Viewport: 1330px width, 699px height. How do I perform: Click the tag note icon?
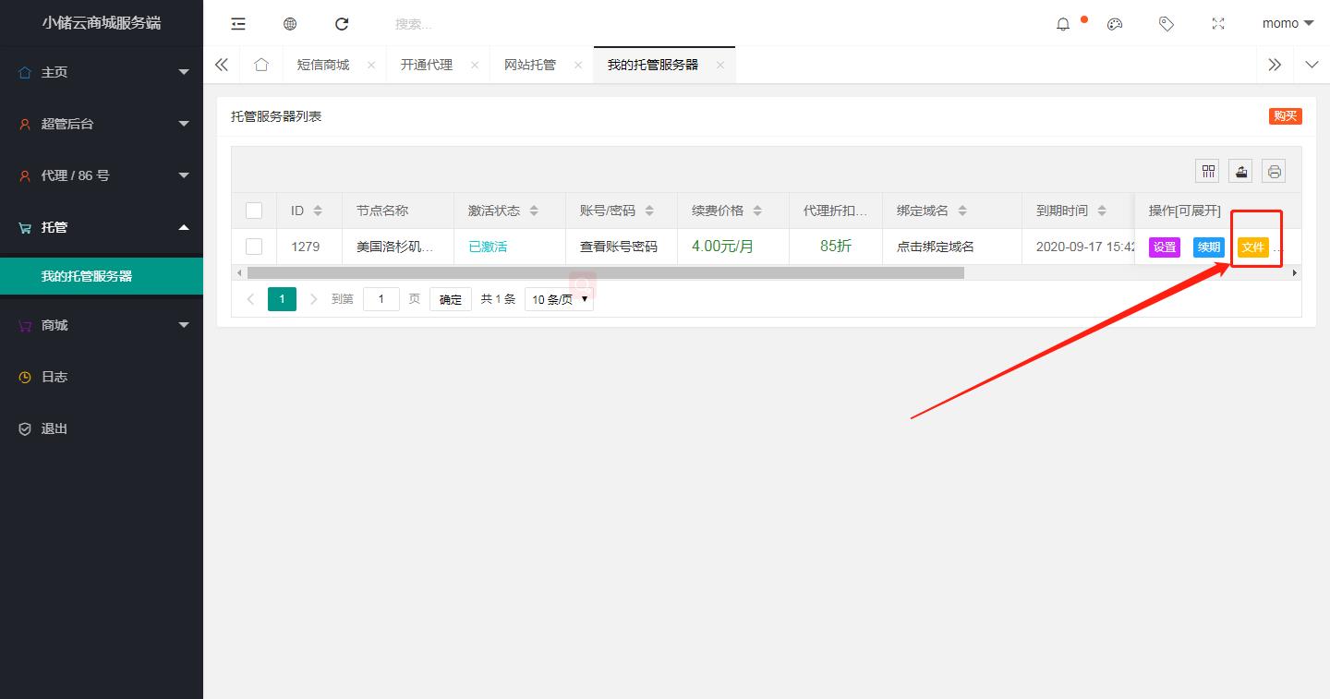pos(1167,24)
